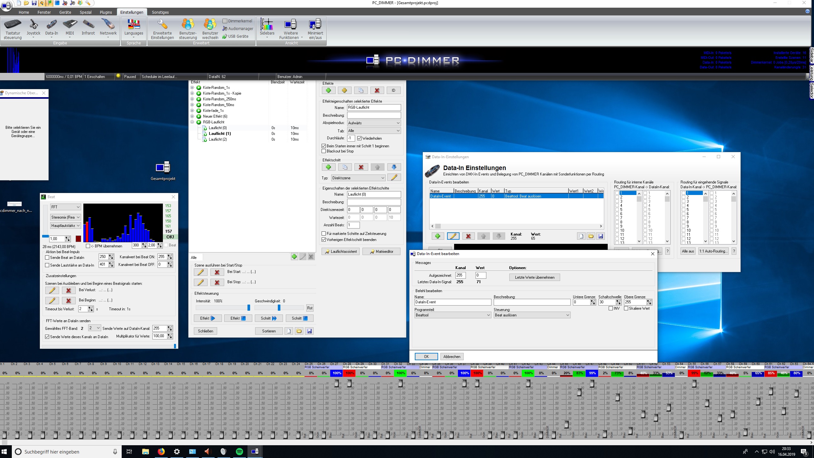Toggle the Skaliere Wert checkbox
The image size is (814, 458).
click(626, 308)
